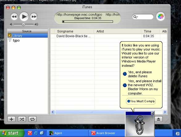Mute using the low-volume speaker icon
The image size is (181, 137).
11,24
